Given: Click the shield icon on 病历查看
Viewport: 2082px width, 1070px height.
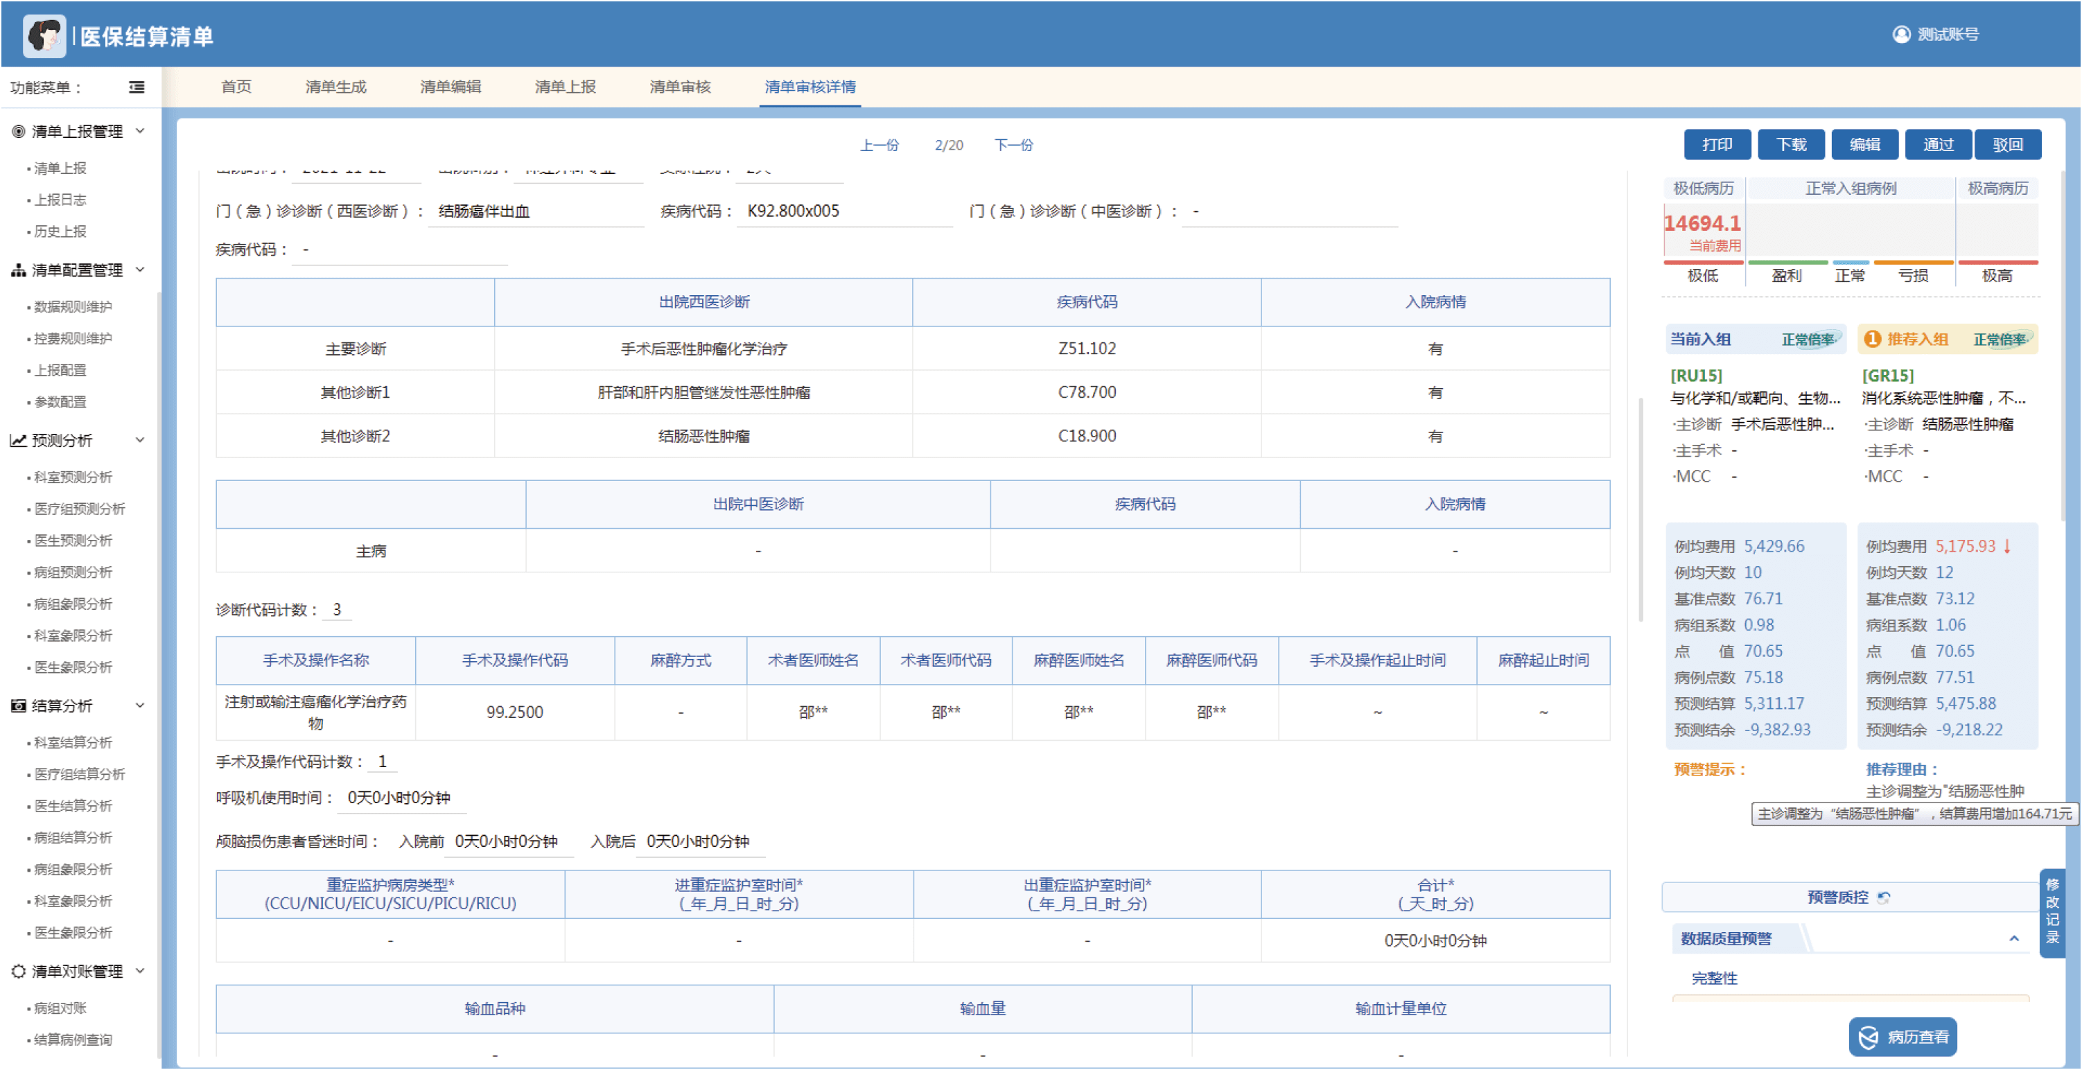Looking at the screenshot, I should (x=1868, y=1037).
